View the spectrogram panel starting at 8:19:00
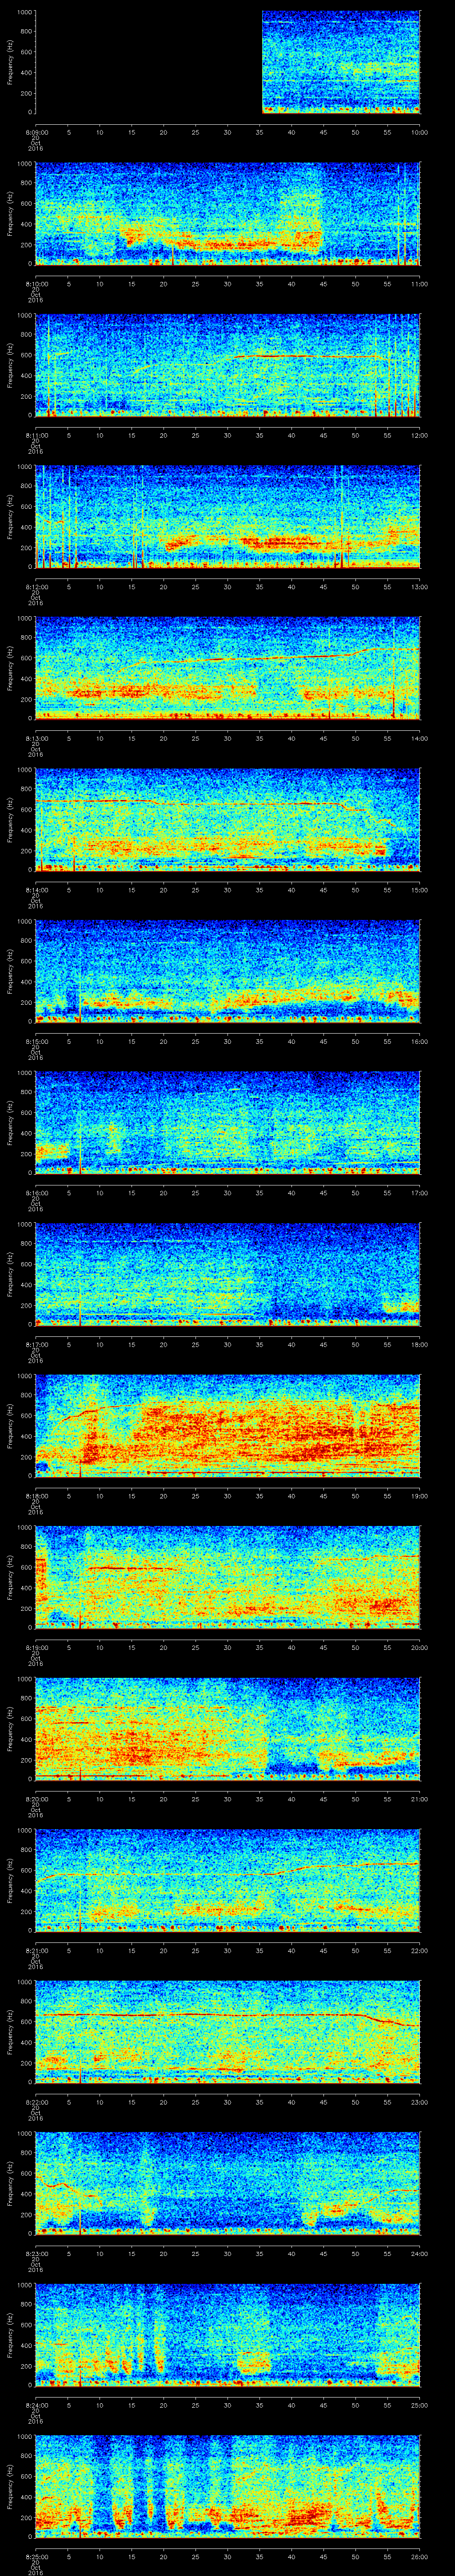Screen dimensions: 455x2576 [x=228, y=1577]
